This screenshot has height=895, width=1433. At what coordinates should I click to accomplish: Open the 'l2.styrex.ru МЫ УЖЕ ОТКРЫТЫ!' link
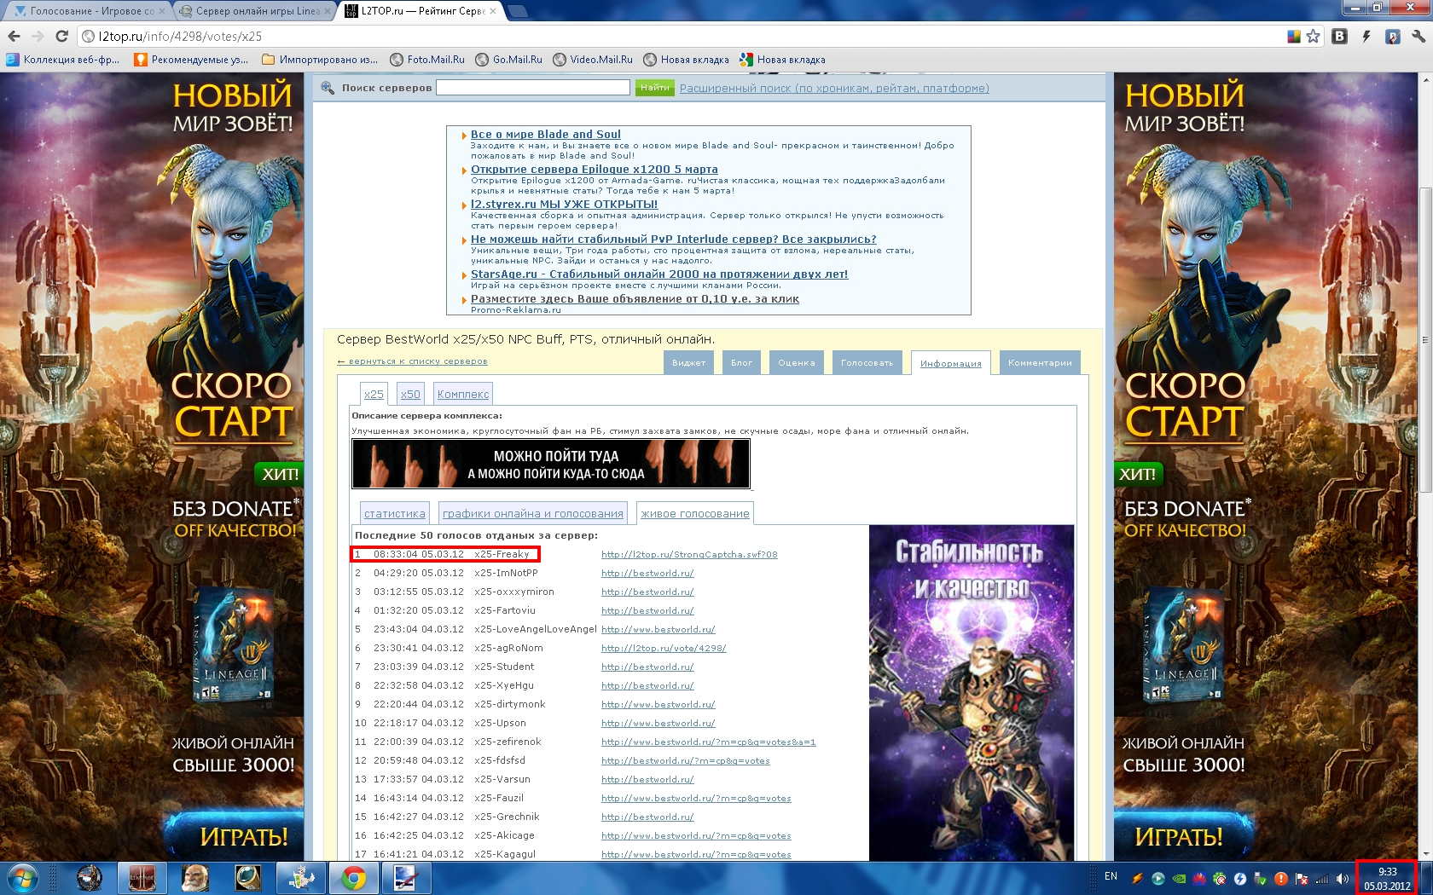565,204
